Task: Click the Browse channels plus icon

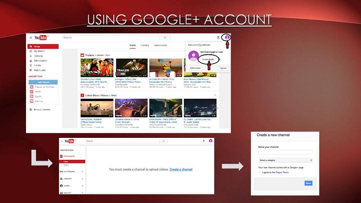Action: click(31, 110)
